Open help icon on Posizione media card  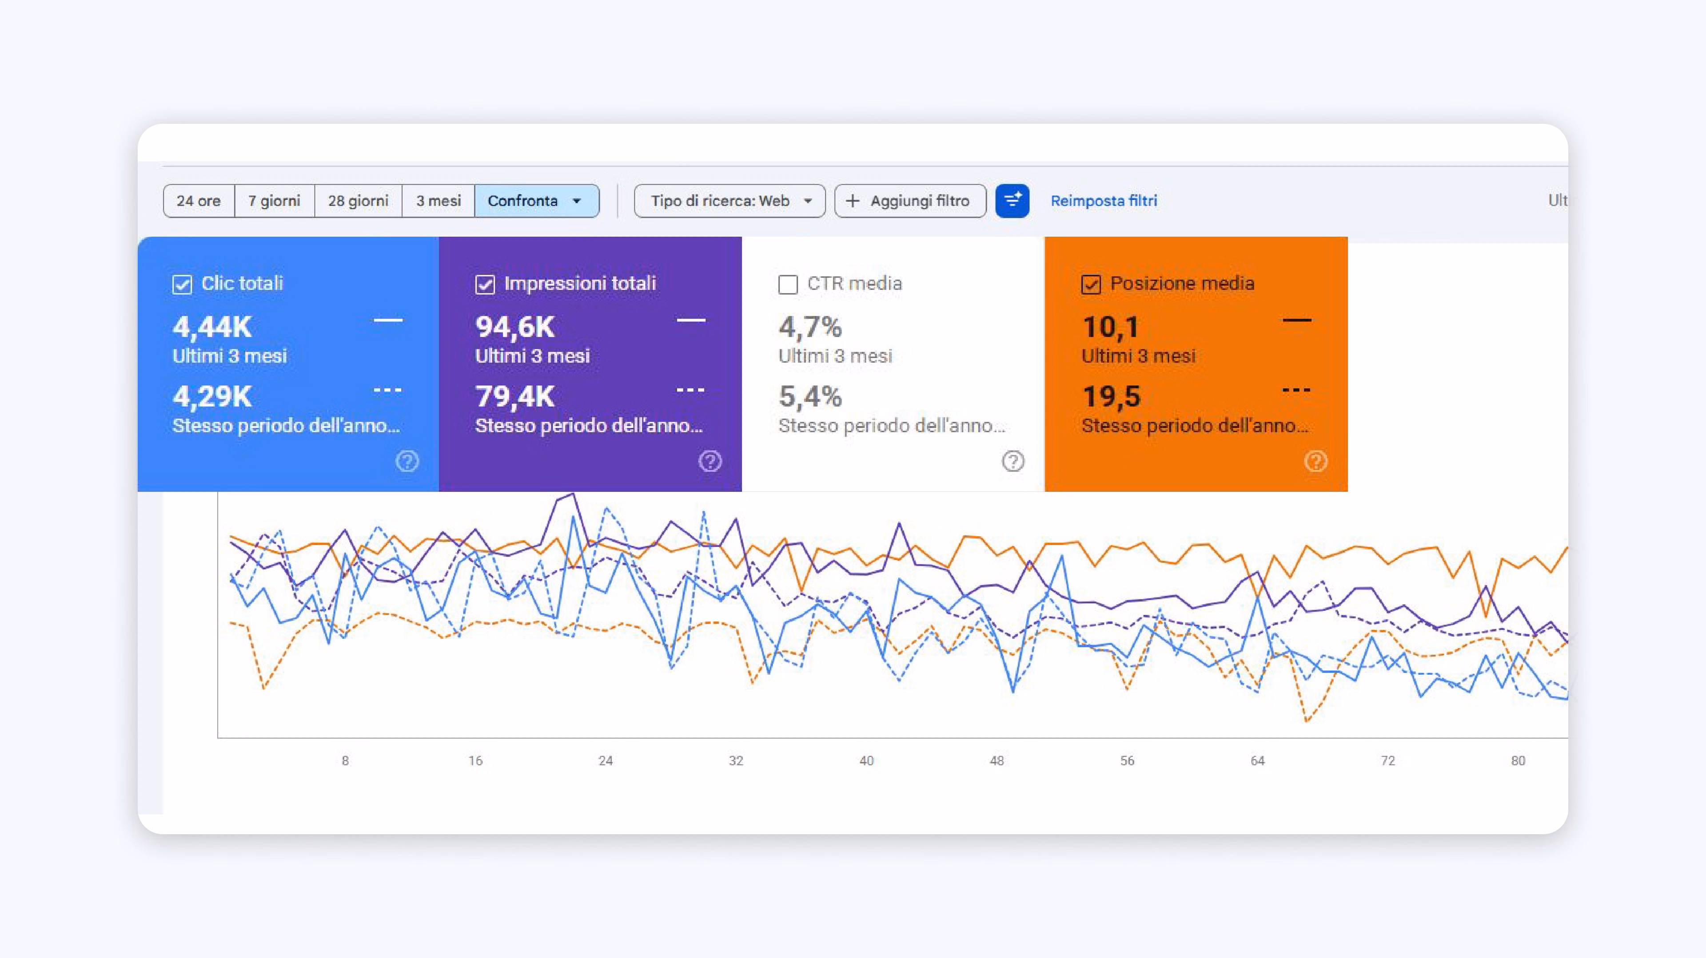1315,461
